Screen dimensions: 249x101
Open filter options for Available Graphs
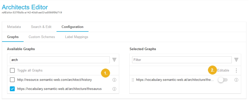pos(114,60)
